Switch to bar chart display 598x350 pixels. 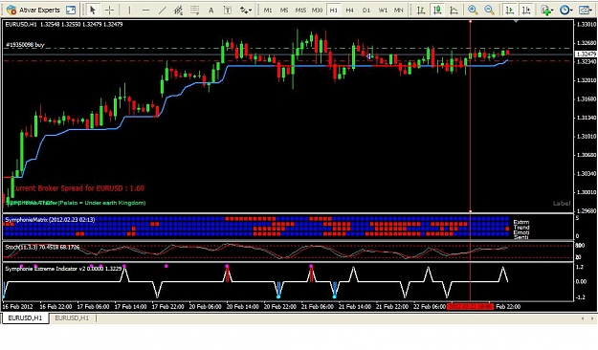click(421, 10)
